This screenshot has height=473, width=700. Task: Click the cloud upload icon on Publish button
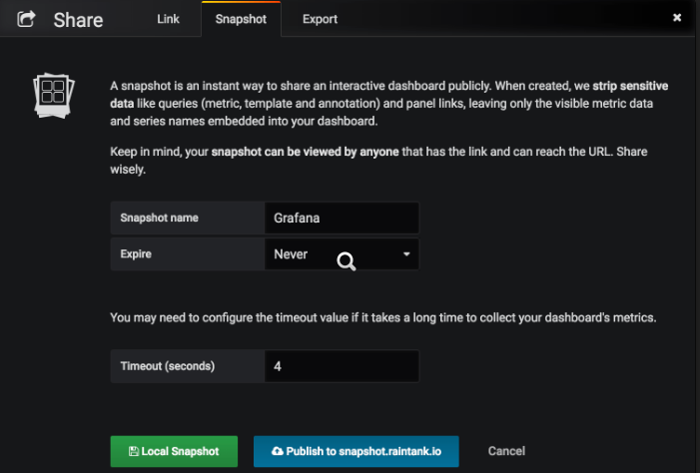[277, 451]
